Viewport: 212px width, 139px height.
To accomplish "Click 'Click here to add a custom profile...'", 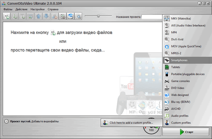I will (132, 123).
